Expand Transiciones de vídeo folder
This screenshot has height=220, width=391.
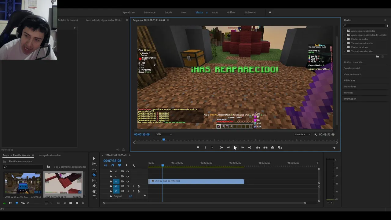coord(344,51)
